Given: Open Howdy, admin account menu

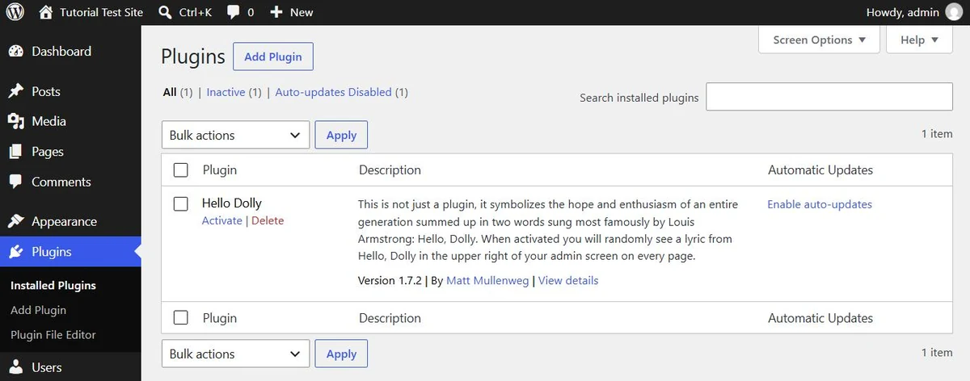Looking at the screenshot, I should [914, 12].
